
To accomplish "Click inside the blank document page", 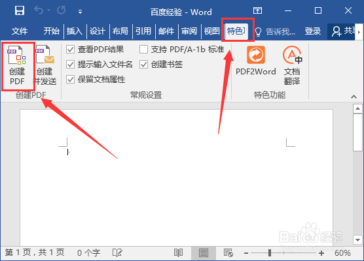I will [x=176, y=178].
